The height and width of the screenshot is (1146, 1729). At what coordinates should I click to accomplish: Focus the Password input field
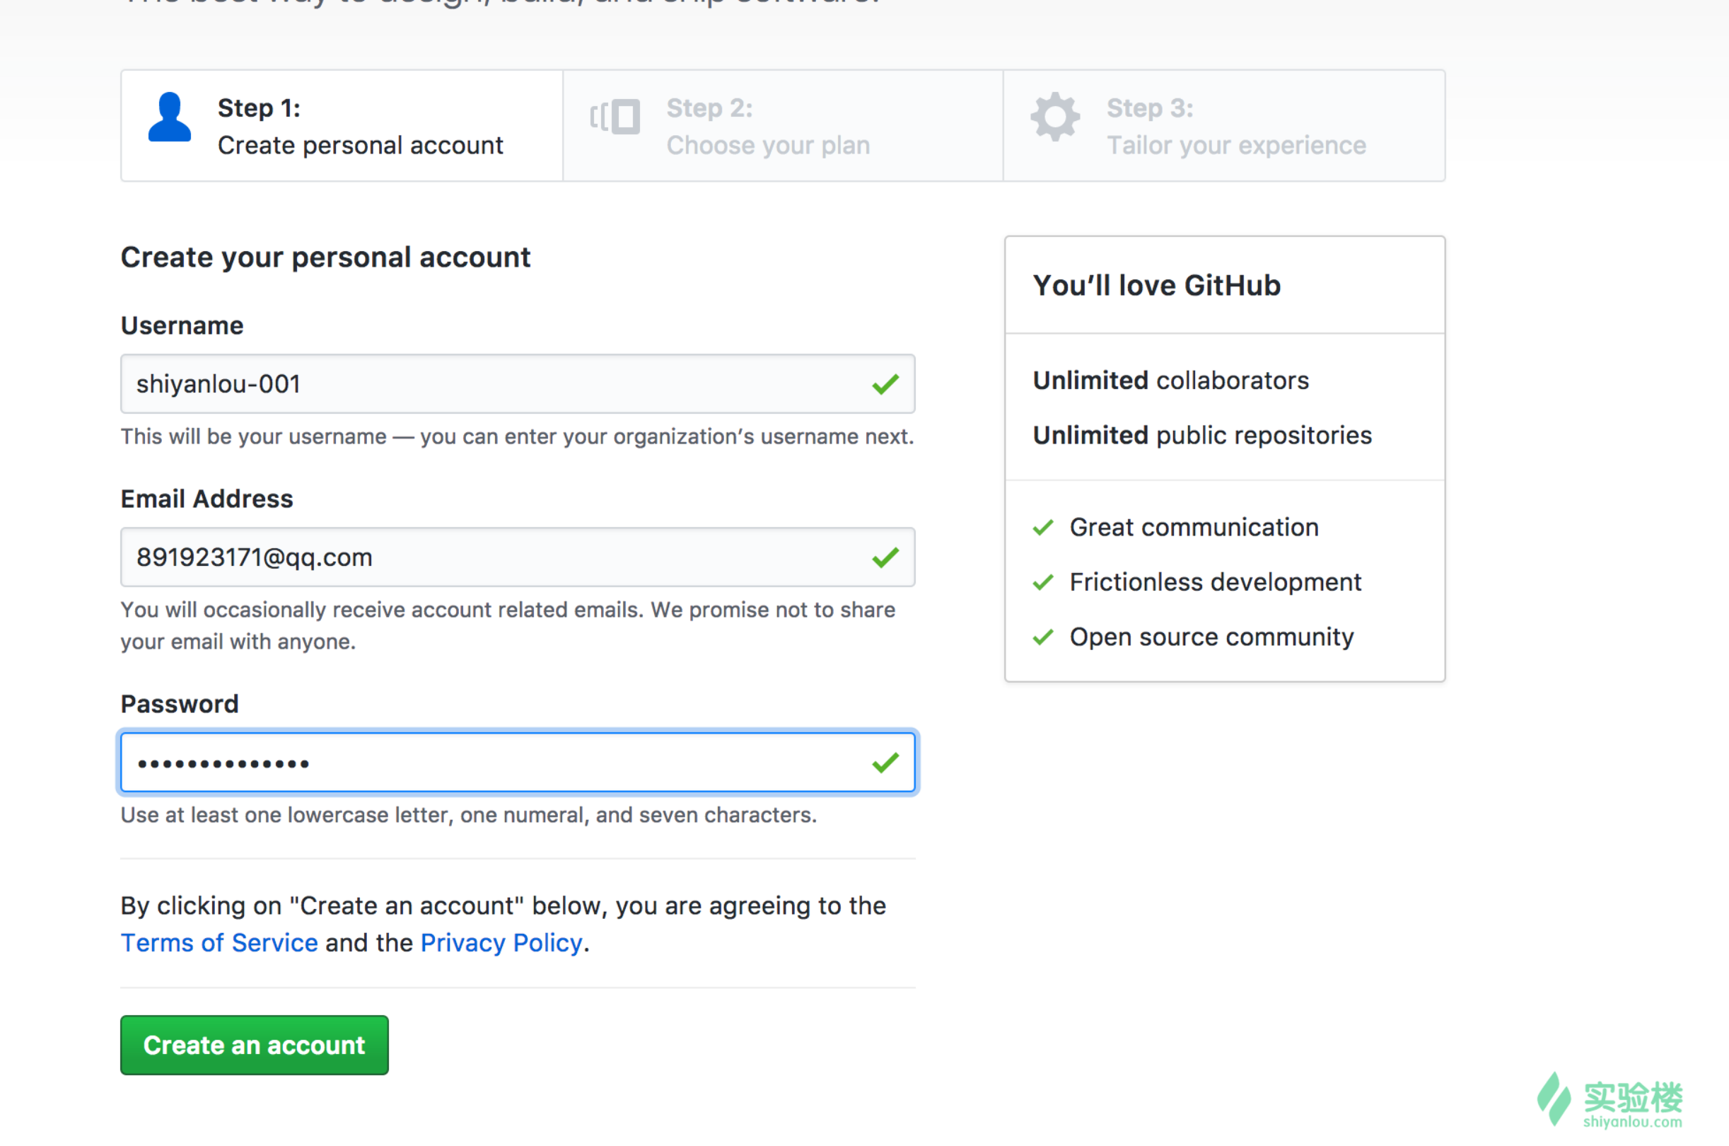click(x=518, y=763)
